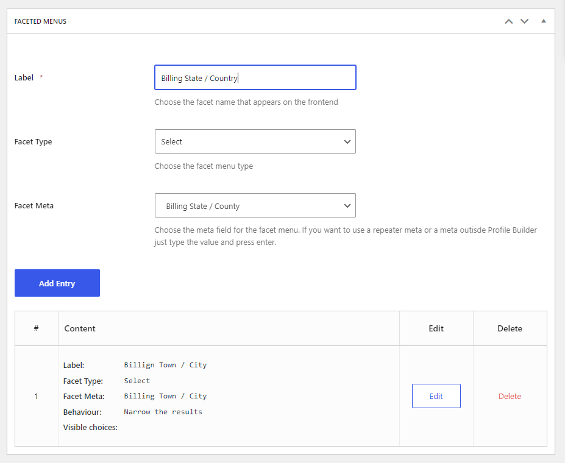
Task: Open the Facet Meta dropdown
Action: (x=255, y=205)
